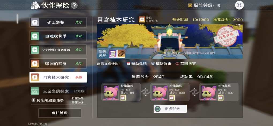Click the 完成任务 button
Screen dimensions: 273x126
click(x=170, y=109)
